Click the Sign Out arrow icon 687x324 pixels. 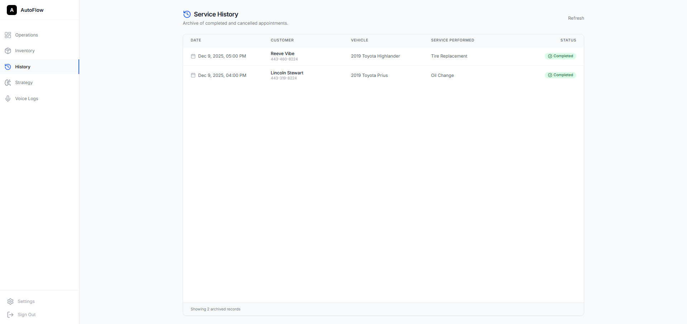(x=10, y=315)
